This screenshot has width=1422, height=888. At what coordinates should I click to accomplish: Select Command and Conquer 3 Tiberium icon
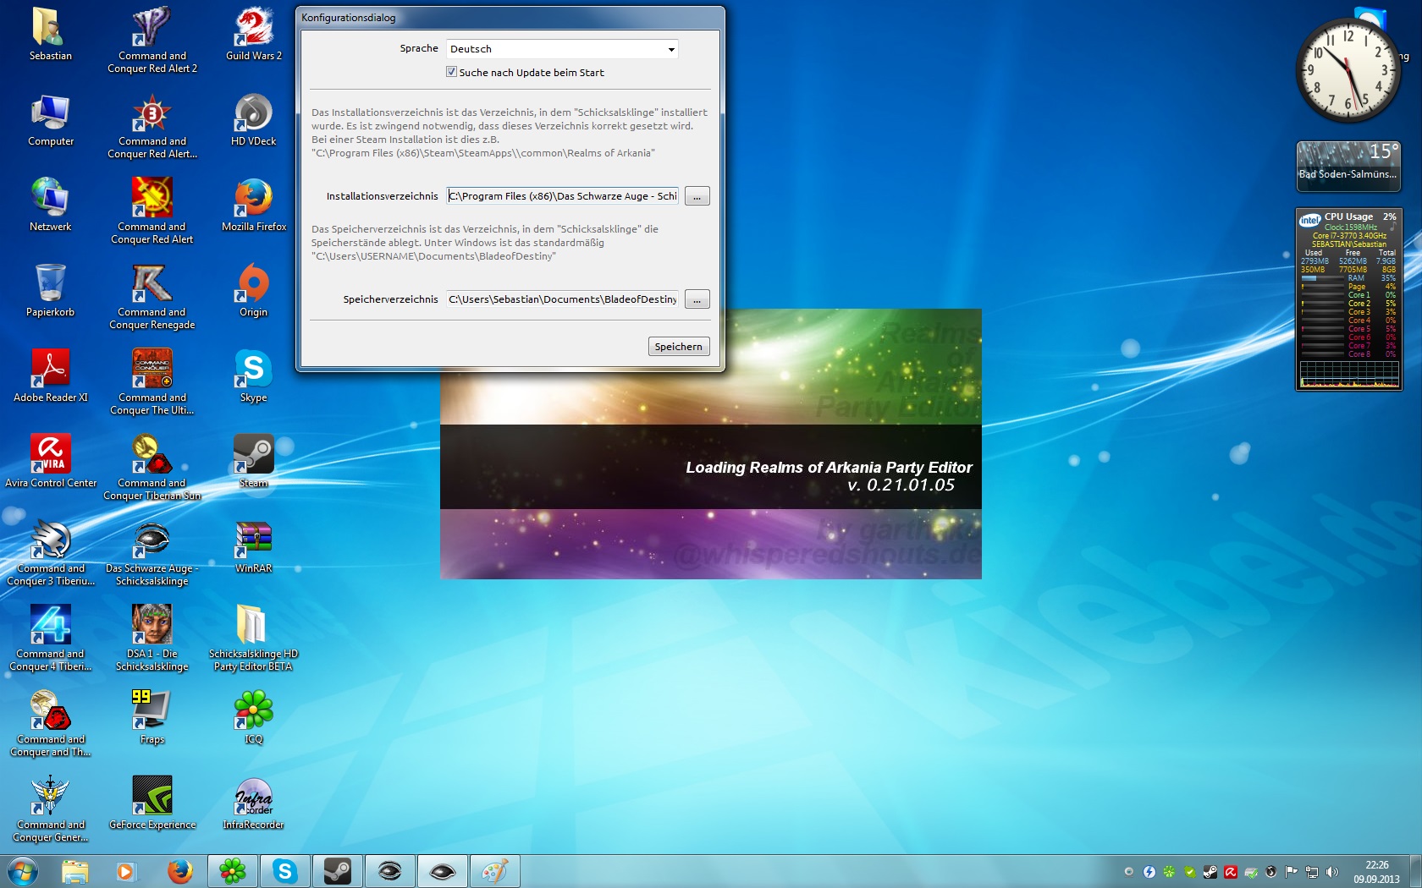pyautogui.click(x=51, y=554)
